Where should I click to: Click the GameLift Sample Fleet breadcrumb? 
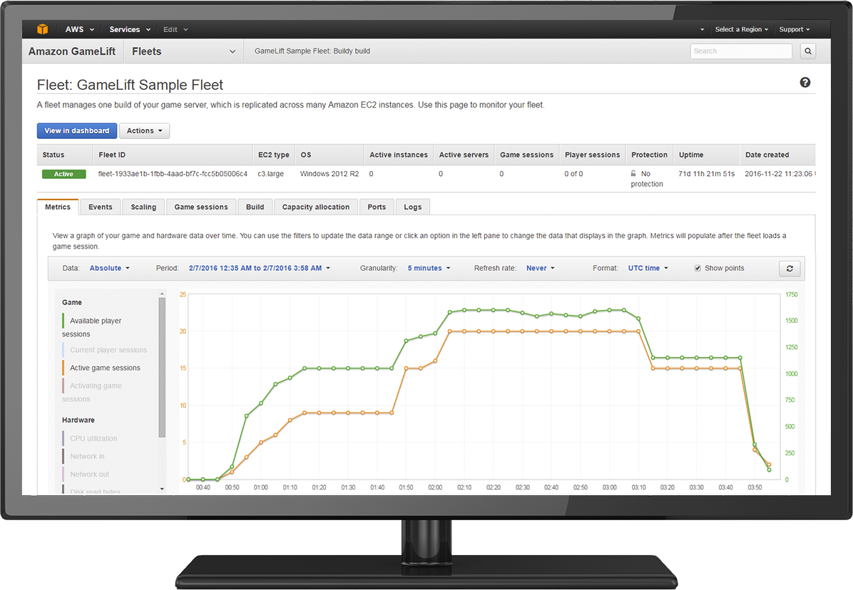click(312, 51)
